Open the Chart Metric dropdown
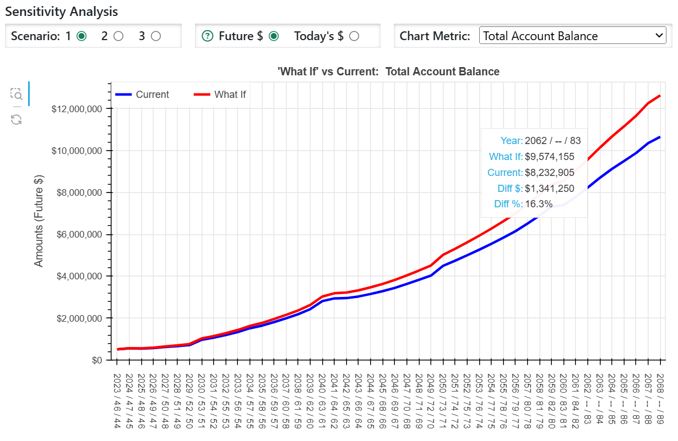 (x=573, y=35)
